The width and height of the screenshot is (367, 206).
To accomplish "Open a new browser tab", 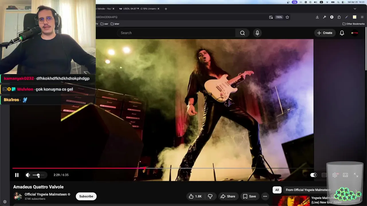I will coord(166,9).
